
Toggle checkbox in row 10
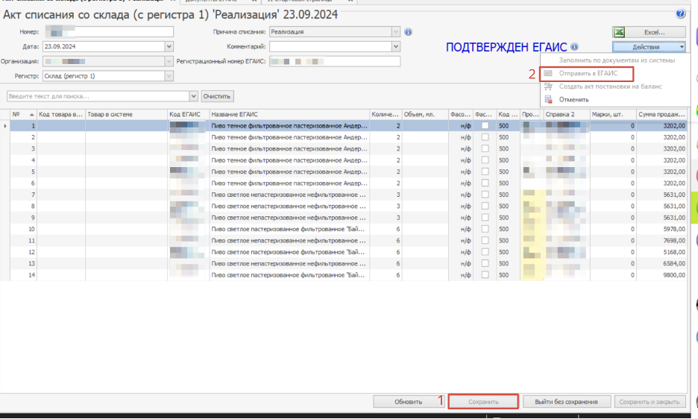[x=485, y=230]
